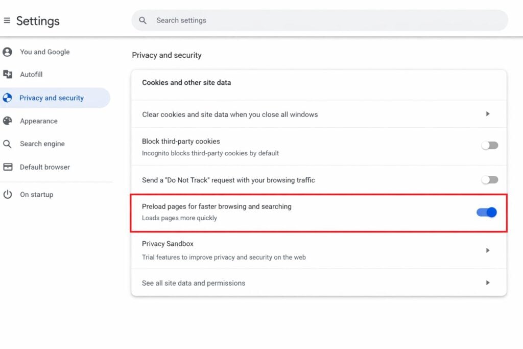Click the Search engine magnifier icon
523x349 pixels.
pyautogui.click(x=8, y=144)
